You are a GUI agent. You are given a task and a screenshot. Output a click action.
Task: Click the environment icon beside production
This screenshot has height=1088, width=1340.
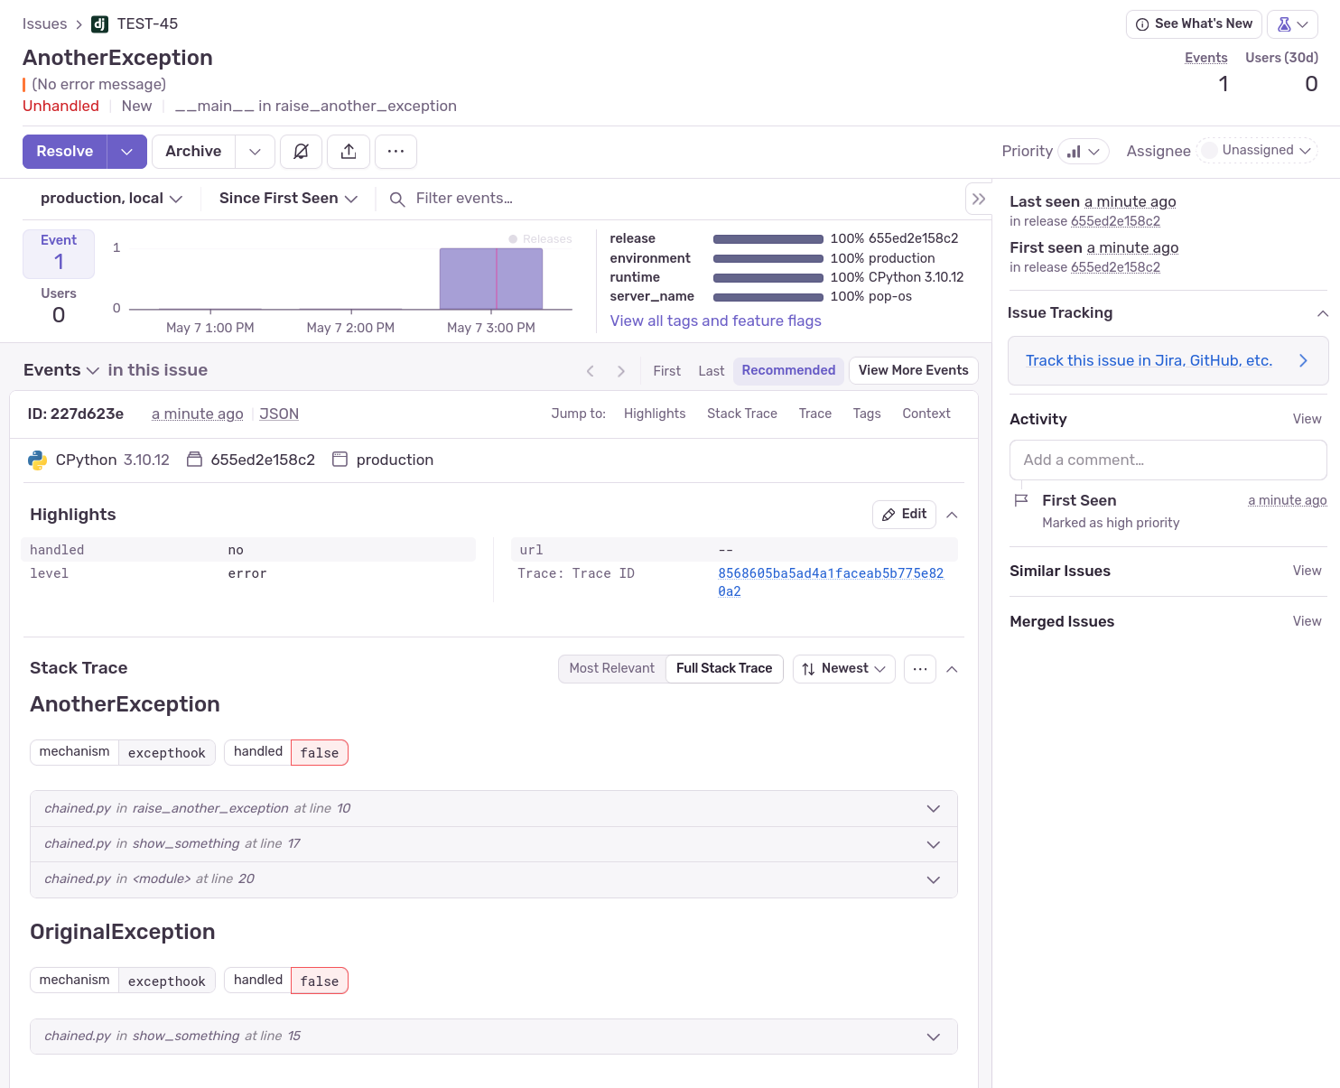(340, 460)
